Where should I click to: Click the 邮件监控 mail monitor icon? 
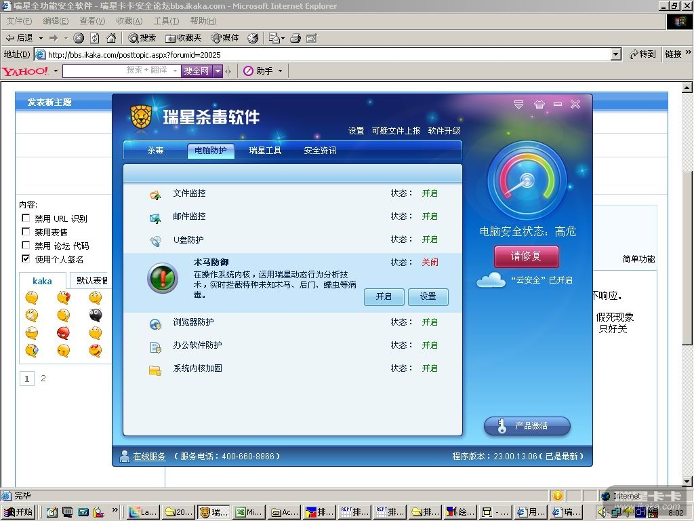(x=155, y=218)
